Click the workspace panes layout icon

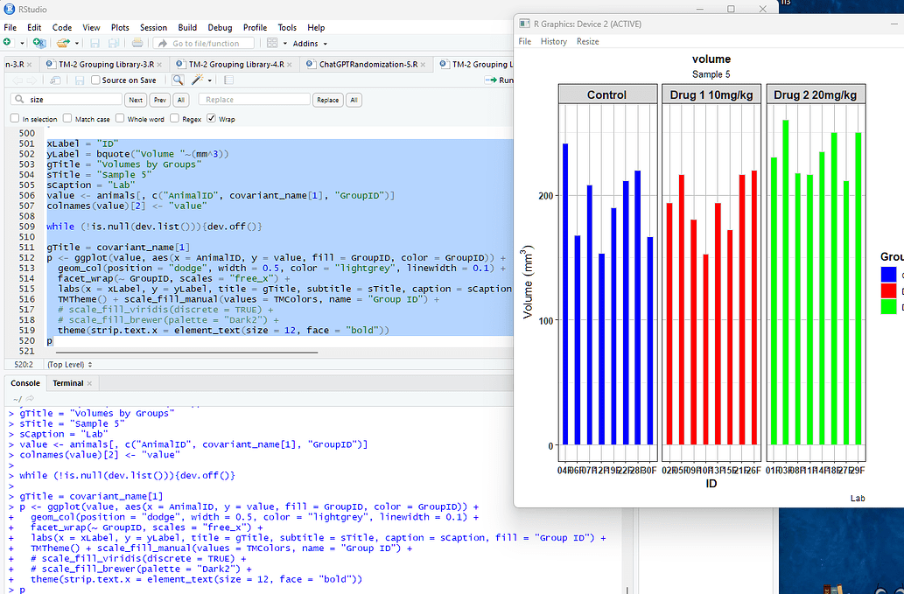[x=271, y=43]
